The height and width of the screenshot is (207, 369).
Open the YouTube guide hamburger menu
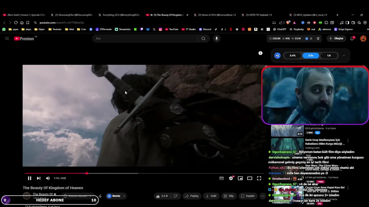[7, 38]
